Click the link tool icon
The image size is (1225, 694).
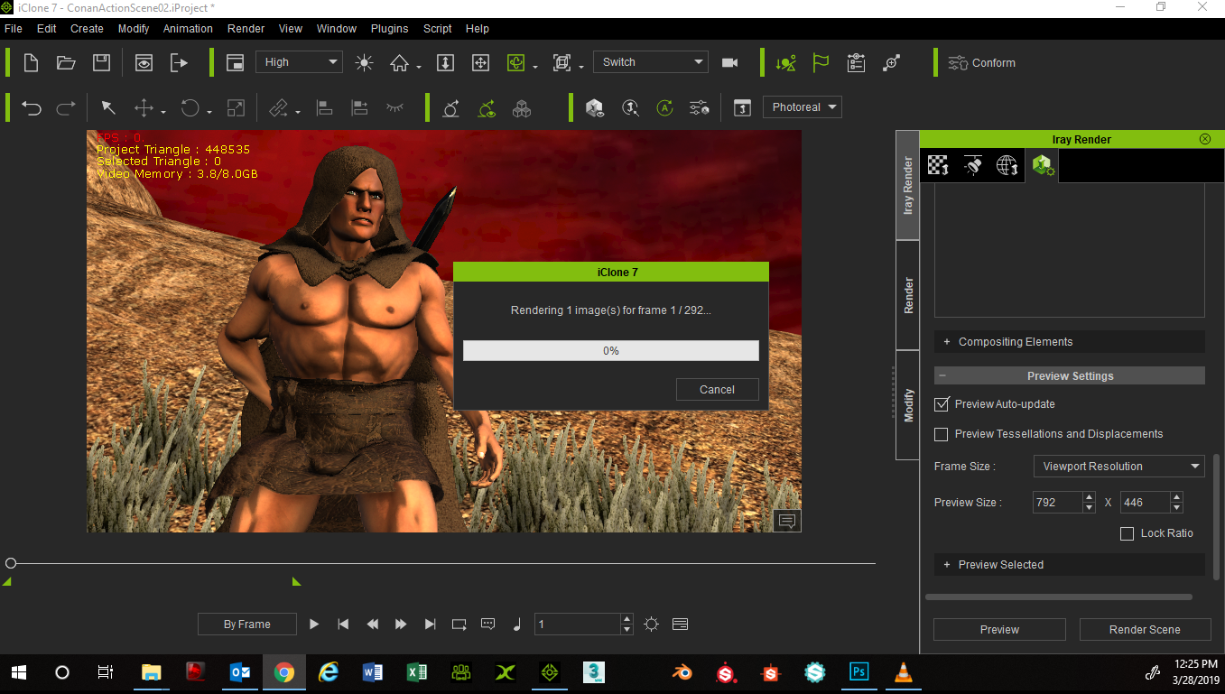coord(279,108)
